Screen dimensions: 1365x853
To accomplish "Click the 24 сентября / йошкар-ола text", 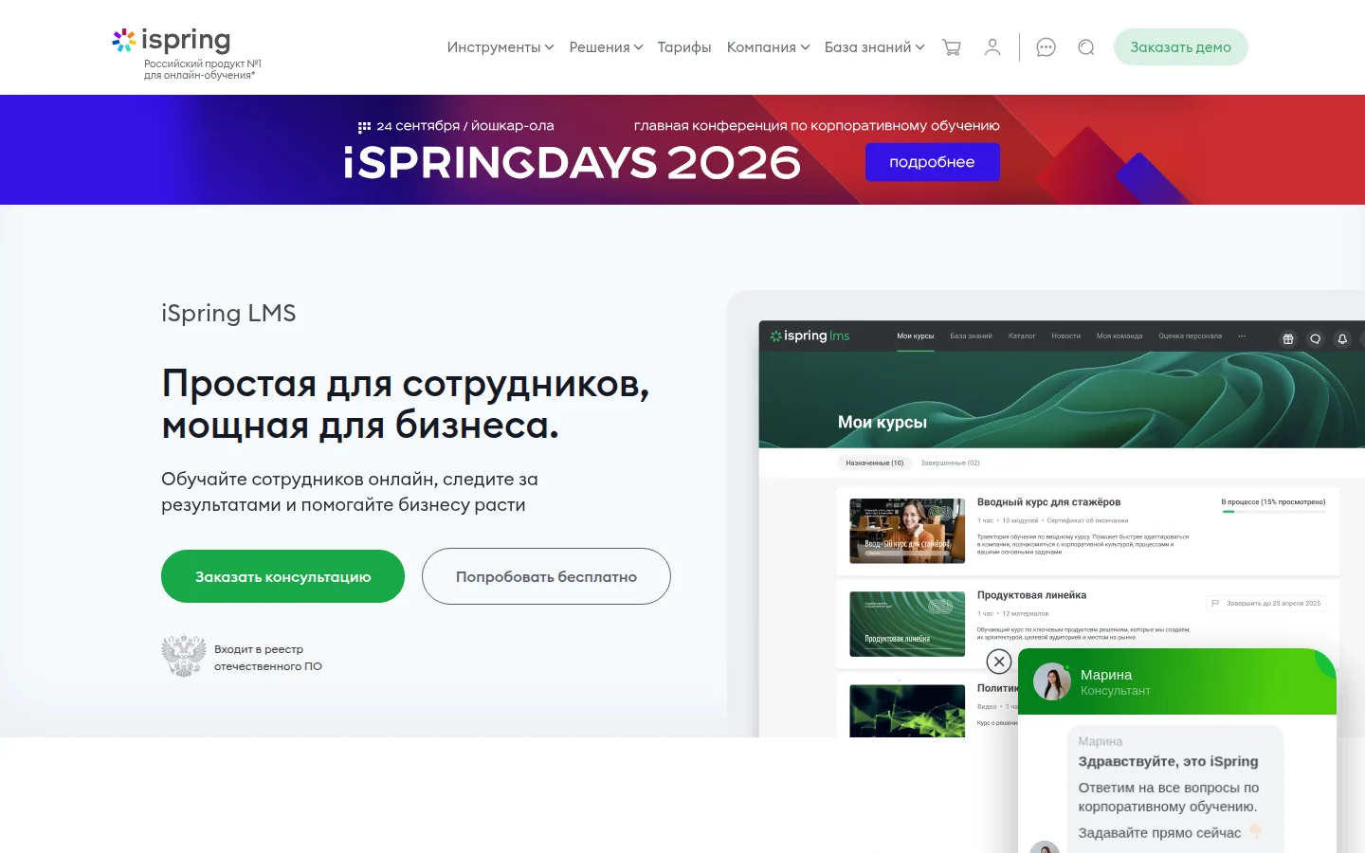I will 465,126.
